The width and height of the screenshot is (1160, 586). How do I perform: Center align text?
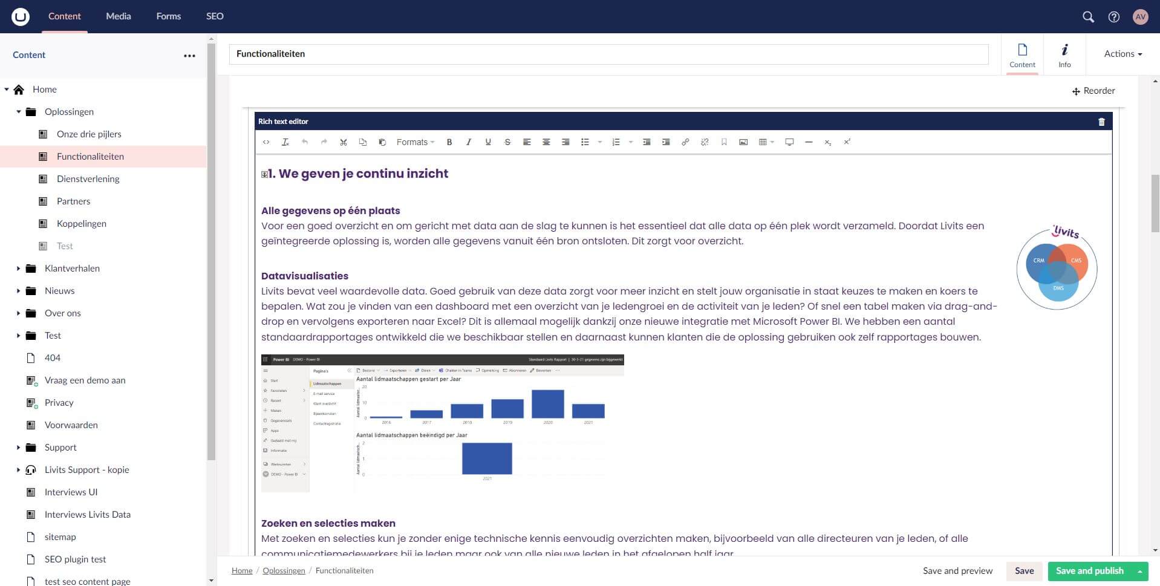click(546, 142)
